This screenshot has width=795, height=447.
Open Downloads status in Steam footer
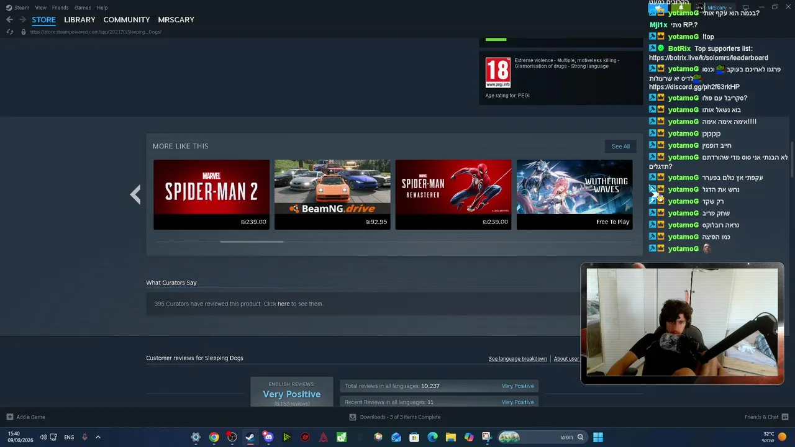pos(400,417)
